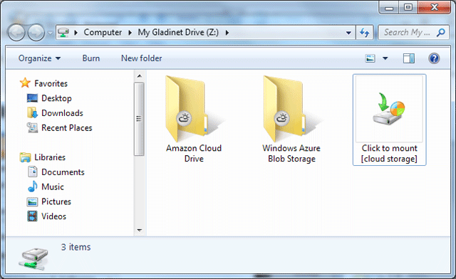Click the refresh button beside address bar
Screen dimensions: 456x279
pos(364,32)
